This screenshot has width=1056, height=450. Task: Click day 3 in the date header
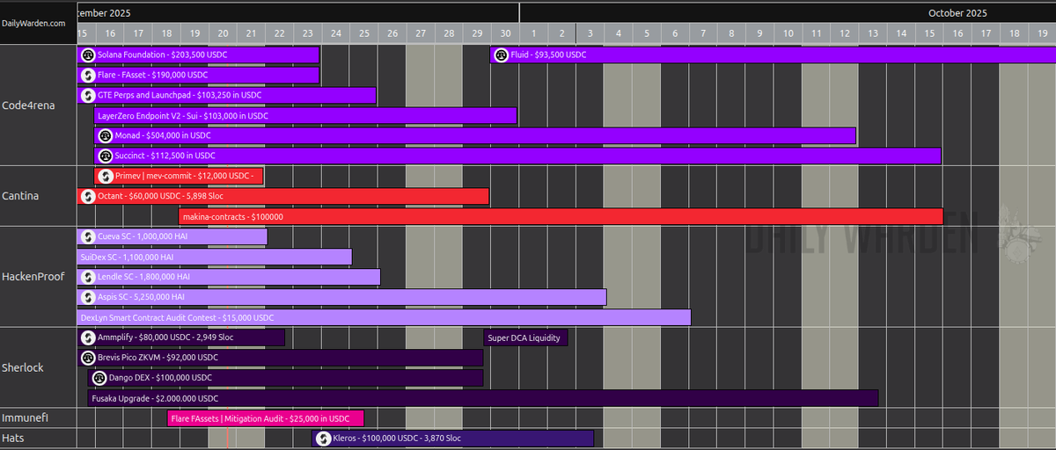[590, 33]
